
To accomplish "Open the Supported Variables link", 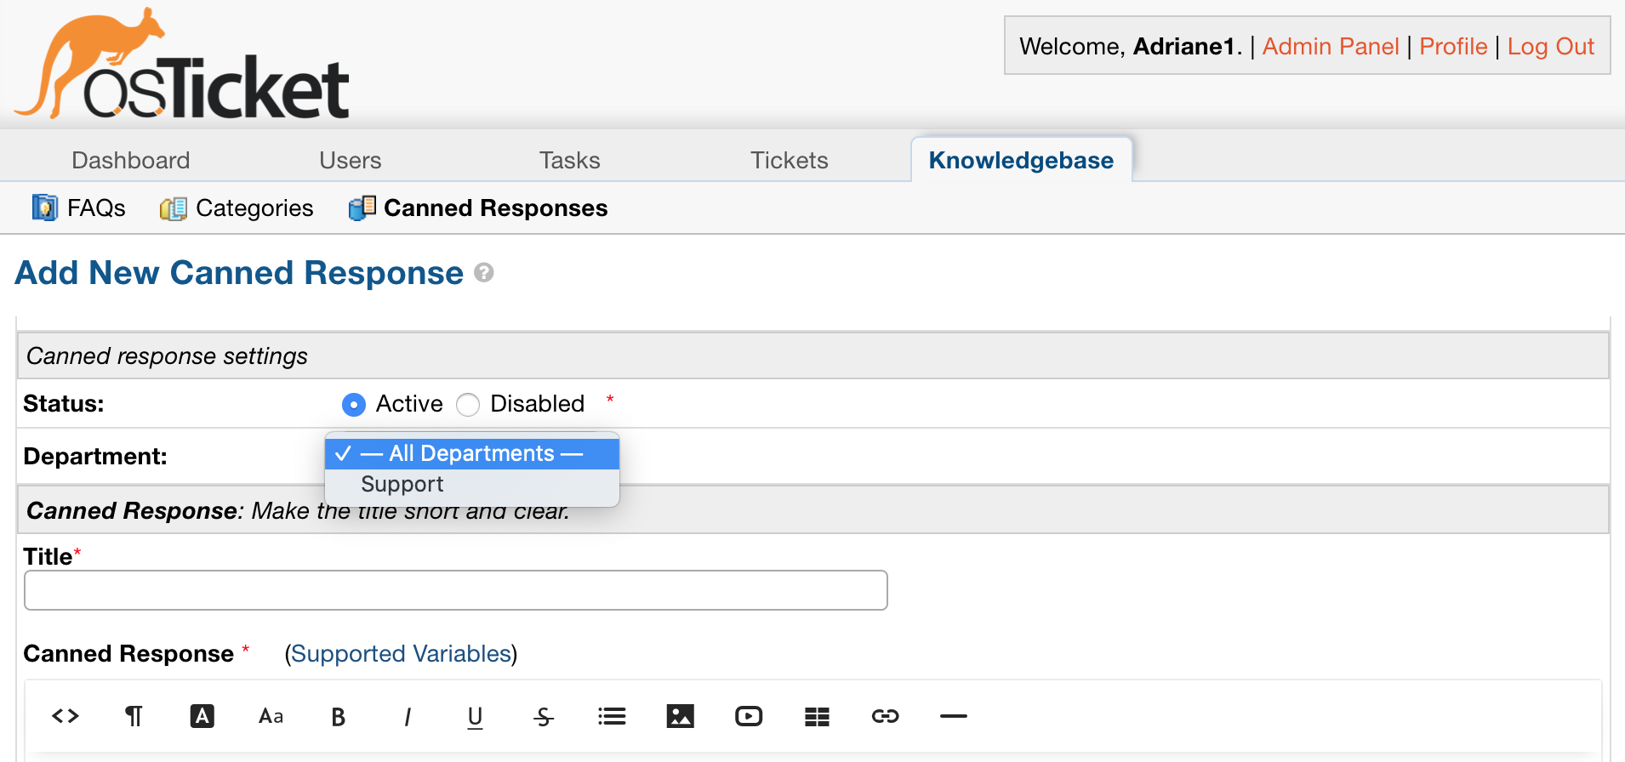I will click(x=401, y=653).
